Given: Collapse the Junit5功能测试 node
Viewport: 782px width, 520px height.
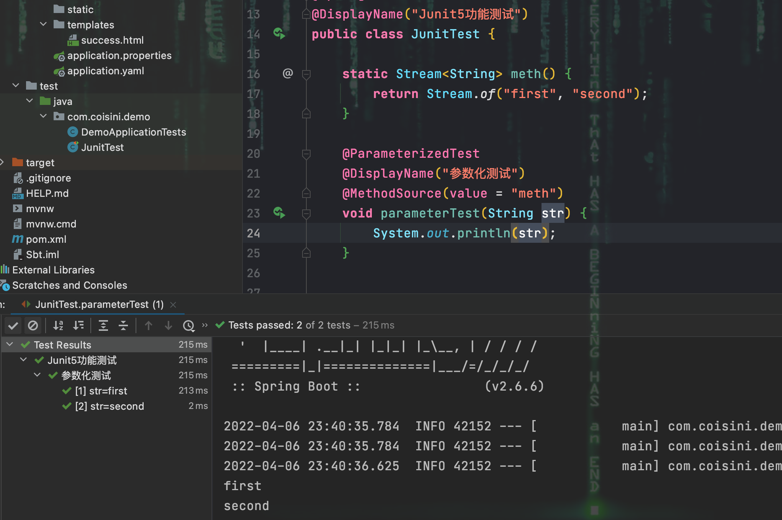Looking at the screenshot, I should click(24, 360).
